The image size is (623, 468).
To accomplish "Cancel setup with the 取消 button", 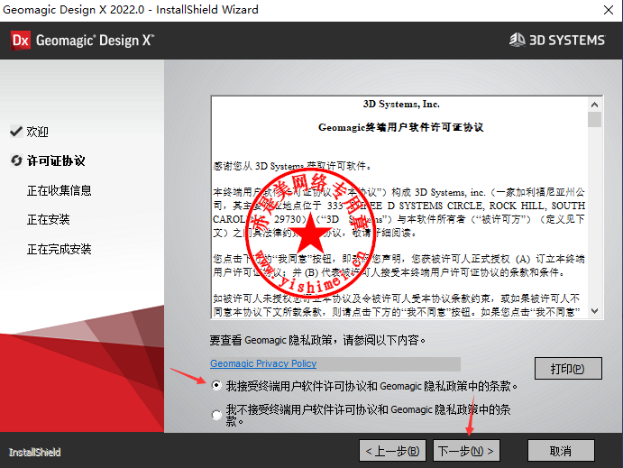I will (561, 451).
